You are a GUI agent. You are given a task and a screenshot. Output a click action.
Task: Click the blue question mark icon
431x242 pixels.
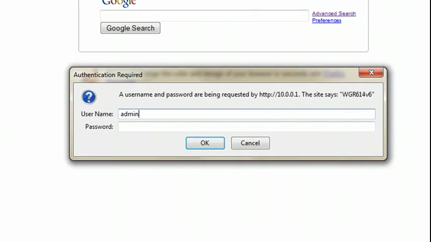click(x=89, y=97)
